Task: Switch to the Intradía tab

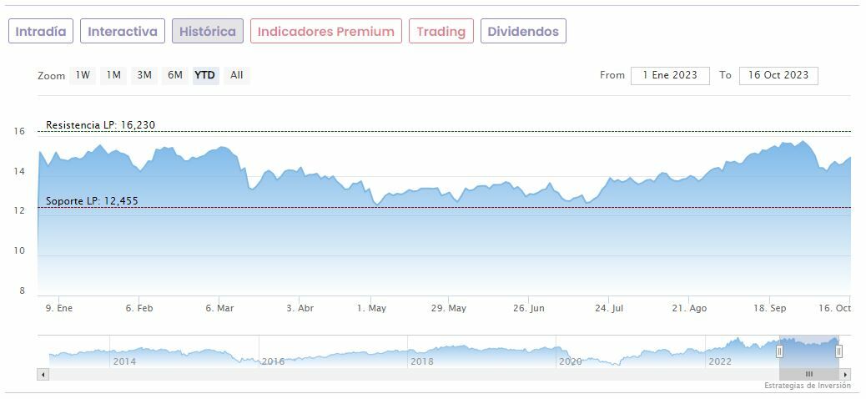Action: click(x=41, y=32)
